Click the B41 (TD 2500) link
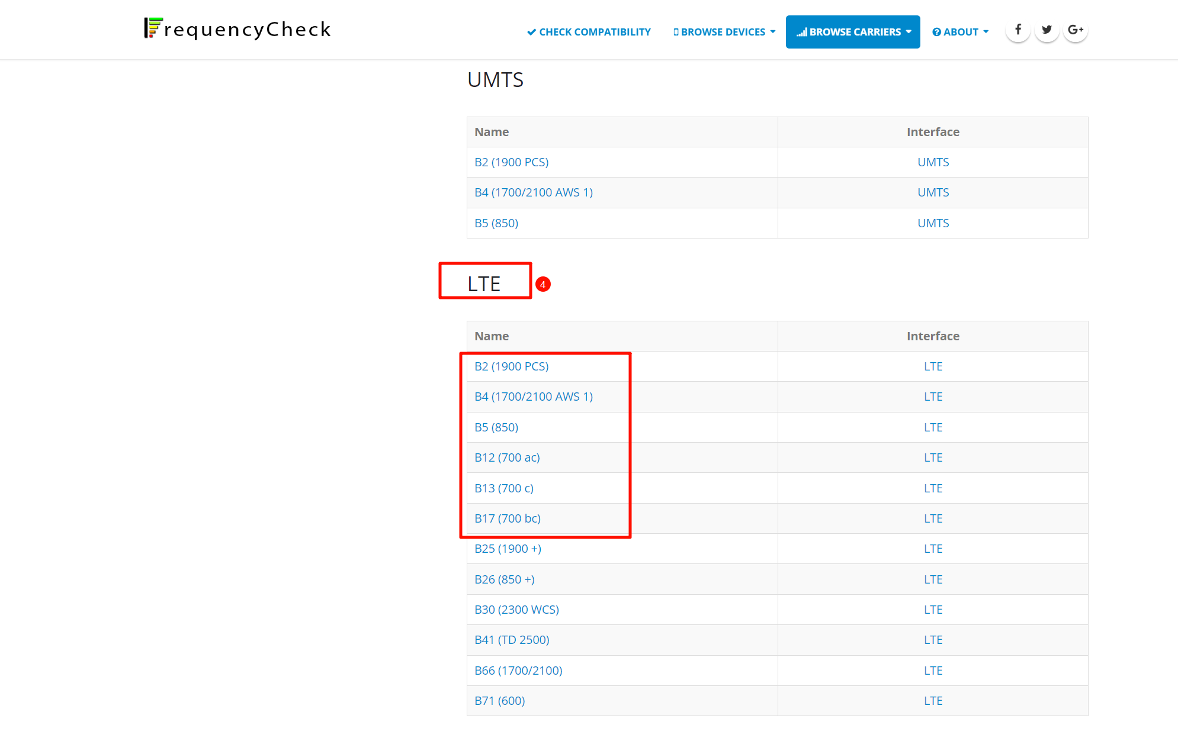The width and height of the screenshot is (1178, 738). click(512, 640)
